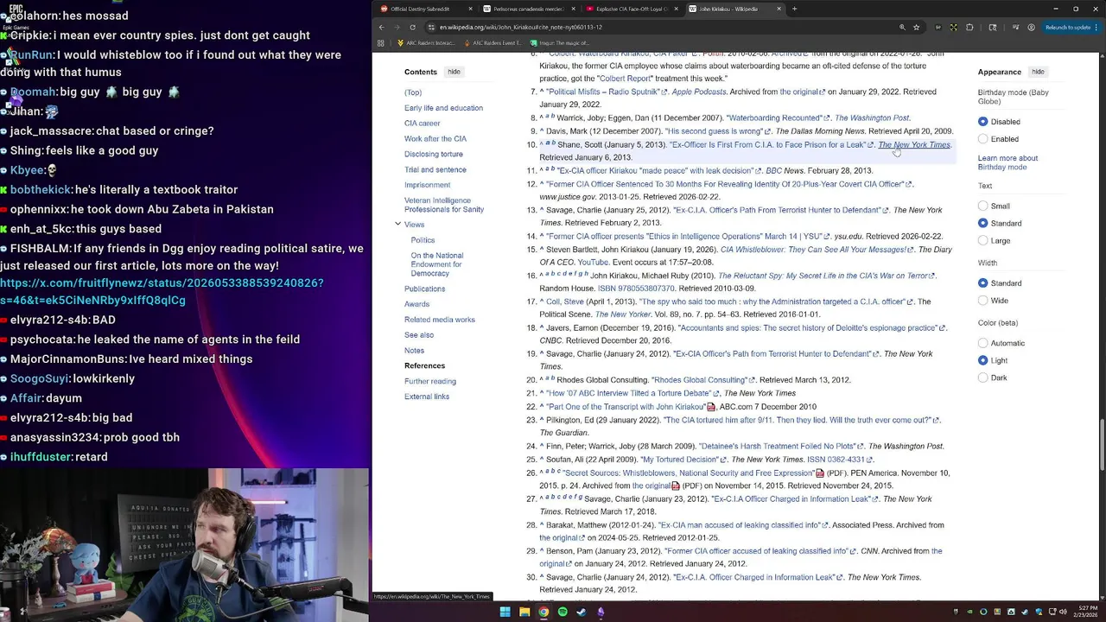The image size is (1106, 622).
Task: Open PDF icon after Secret Sources reference
Action: [819, 473]
